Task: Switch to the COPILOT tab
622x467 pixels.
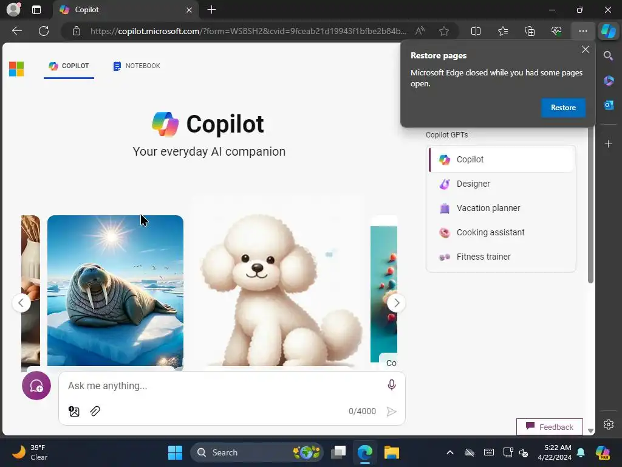Action: (x=69, y=66)
